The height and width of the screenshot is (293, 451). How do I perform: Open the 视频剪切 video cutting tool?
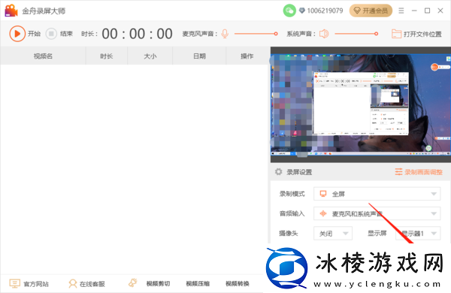pos(158,284)
